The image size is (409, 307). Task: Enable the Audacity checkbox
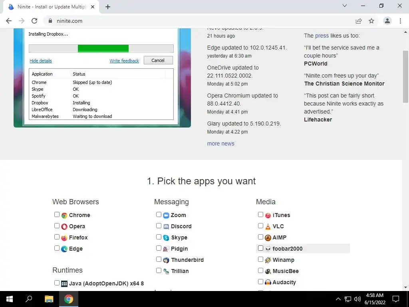point(260,282)
